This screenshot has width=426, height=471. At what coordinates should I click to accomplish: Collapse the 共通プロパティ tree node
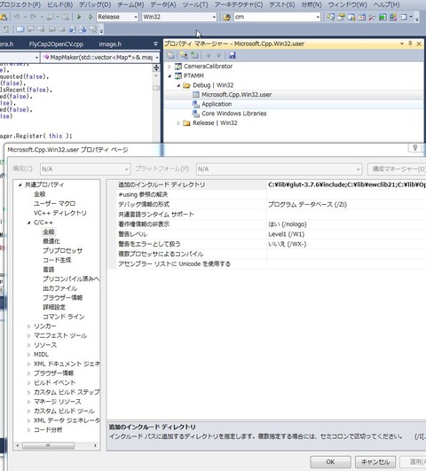pyautogui.click(x=20, y=184)
